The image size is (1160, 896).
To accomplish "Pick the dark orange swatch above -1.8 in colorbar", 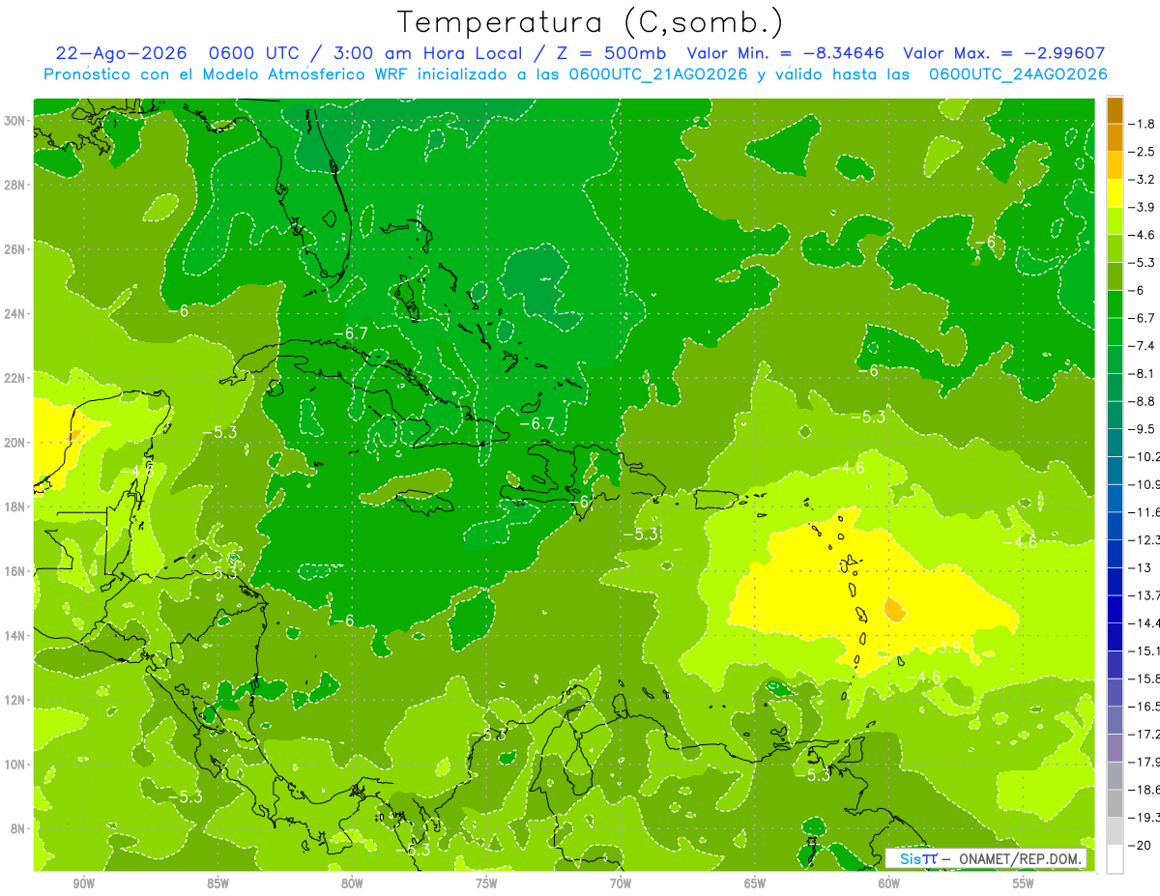I will (1115, 110).
